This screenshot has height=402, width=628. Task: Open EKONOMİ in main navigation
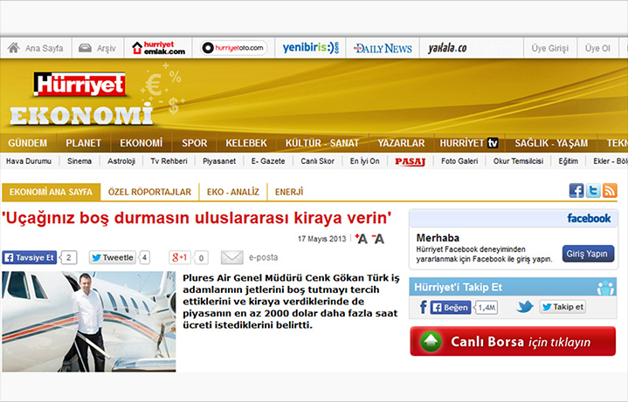point(141,143)
